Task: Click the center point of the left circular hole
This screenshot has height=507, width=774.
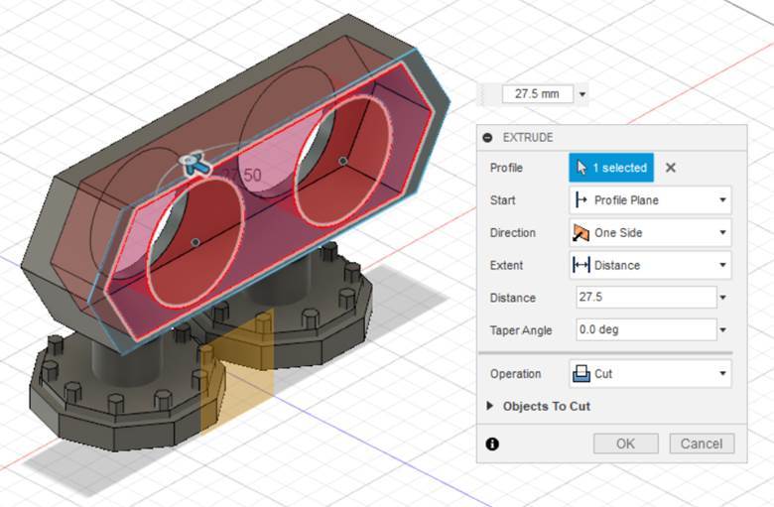Action: [x=195, y=242]
